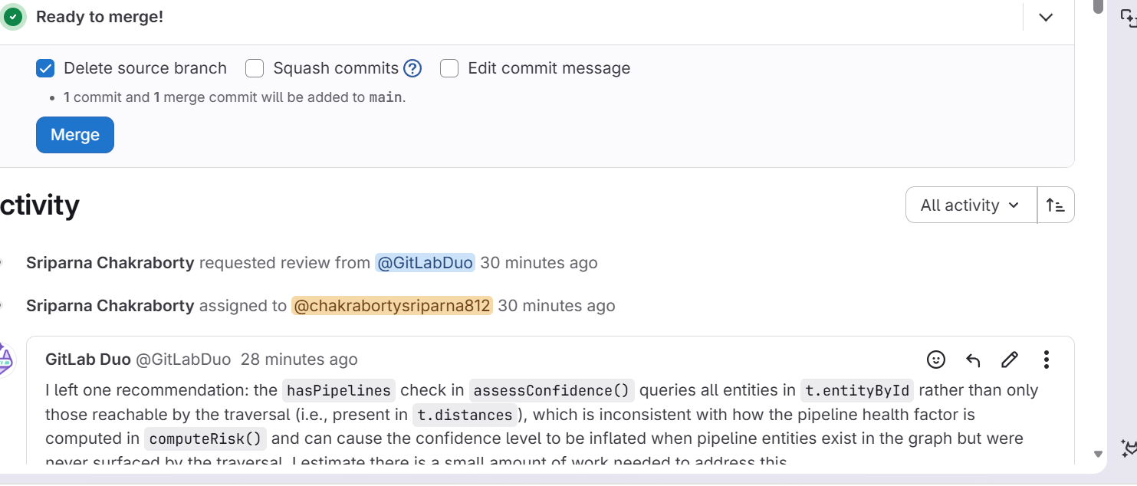Click top-right sidebar panel icon
The width and height of the screenshot is (1137, 486).
pyautogui.click(x=1129, y=19)
